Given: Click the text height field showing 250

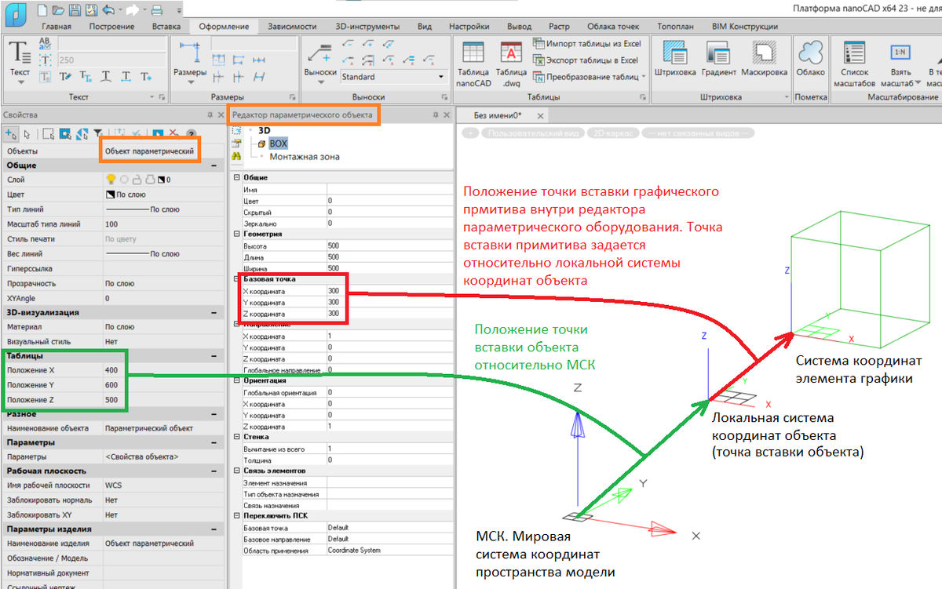Looking at the screenshot, I should point(111,60).
